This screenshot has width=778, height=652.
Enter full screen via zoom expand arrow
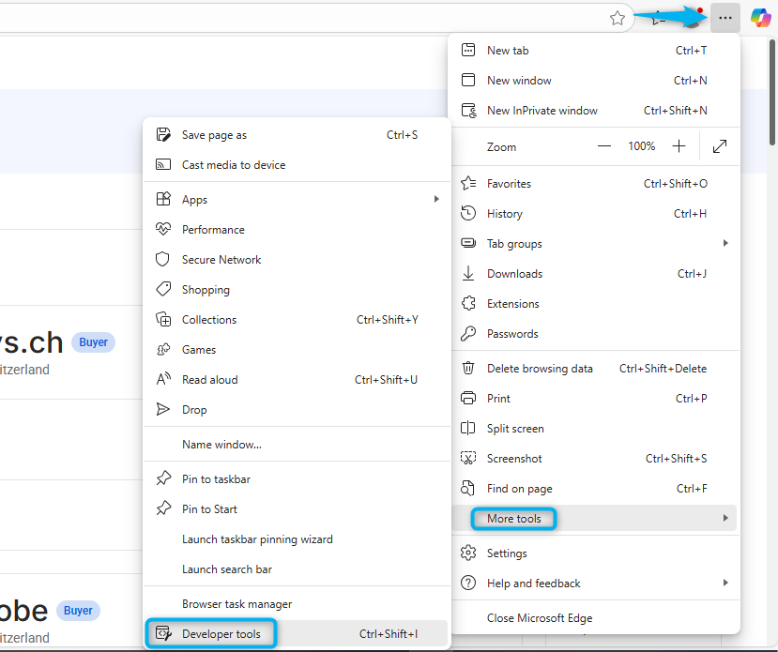(720, 146)
